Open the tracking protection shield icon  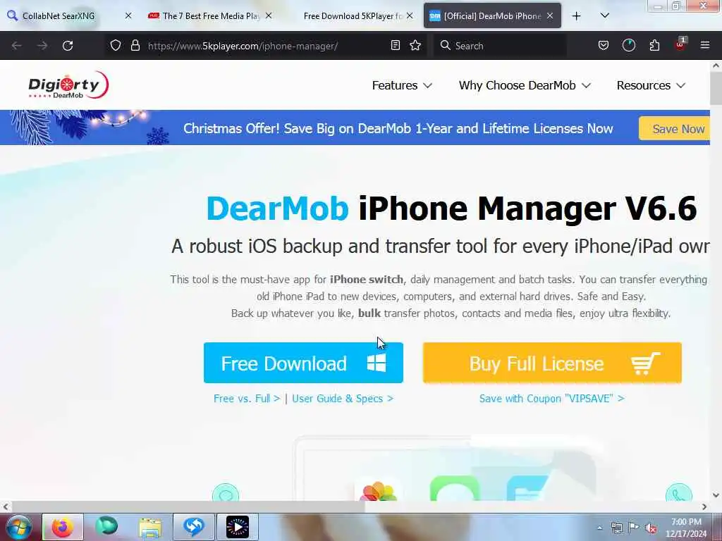tap(116, 46)
